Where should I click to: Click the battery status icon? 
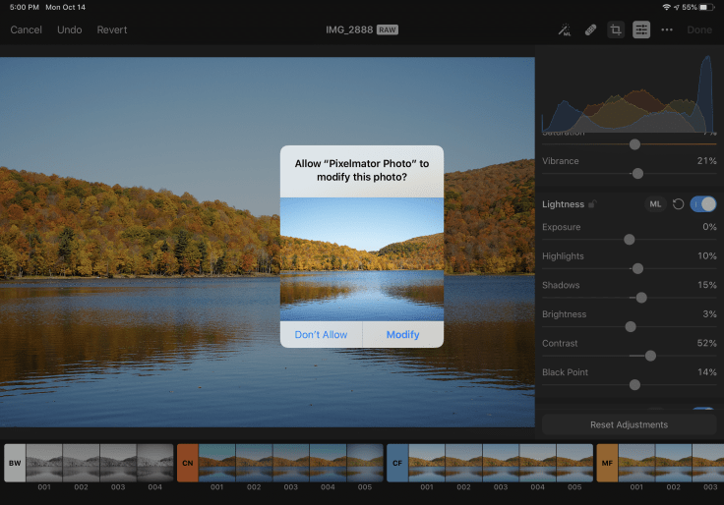(x=706, y=8)
